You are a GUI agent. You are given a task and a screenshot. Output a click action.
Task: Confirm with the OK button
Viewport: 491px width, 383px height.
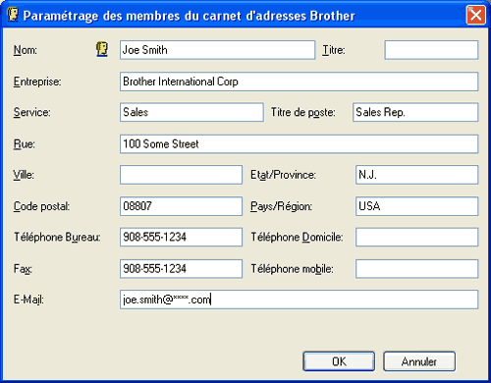tap(339, 361)
